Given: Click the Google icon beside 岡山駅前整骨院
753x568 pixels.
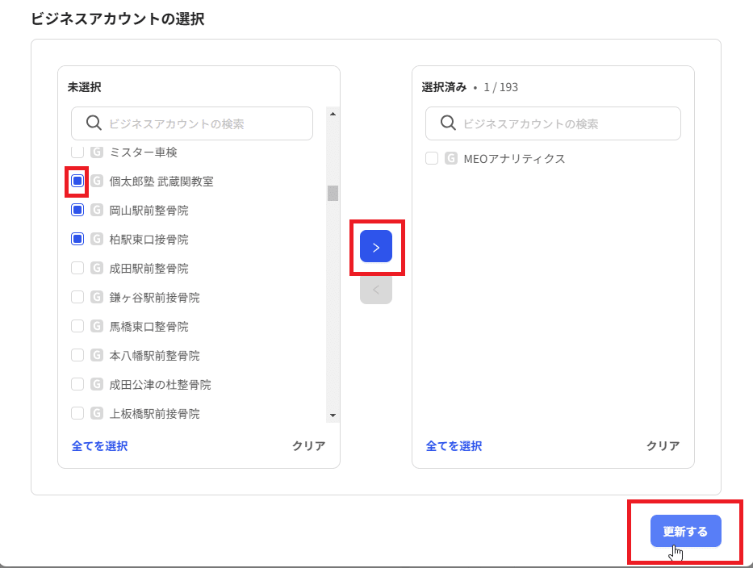Looking at the screenshot, I should point(96,210).
